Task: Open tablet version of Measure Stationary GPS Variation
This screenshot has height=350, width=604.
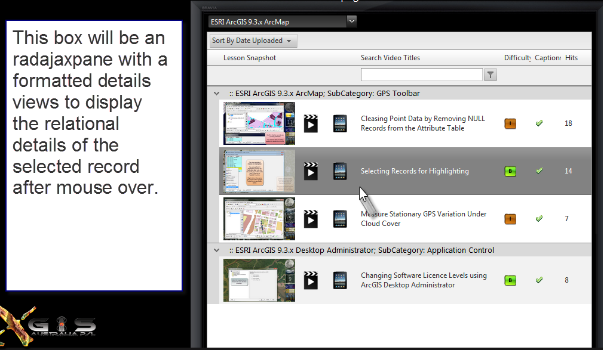Action: [340, 219]
